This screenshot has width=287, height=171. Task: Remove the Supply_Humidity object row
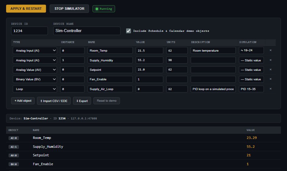click(x=271, y=60)
